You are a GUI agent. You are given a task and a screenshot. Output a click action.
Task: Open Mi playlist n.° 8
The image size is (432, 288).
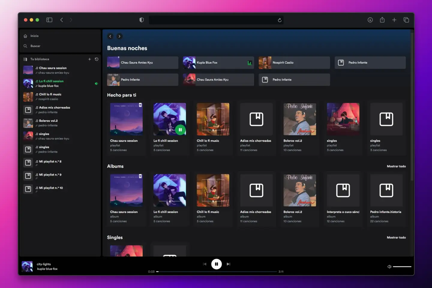tap(60, 163)
